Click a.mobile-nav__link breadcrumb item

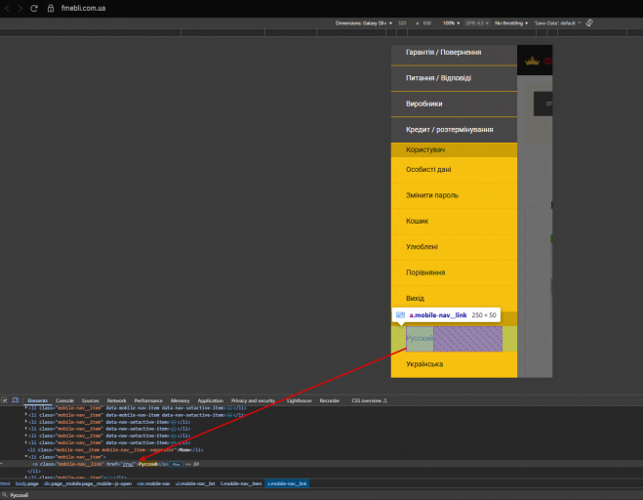pyautogui.click(x=287, y=483)
